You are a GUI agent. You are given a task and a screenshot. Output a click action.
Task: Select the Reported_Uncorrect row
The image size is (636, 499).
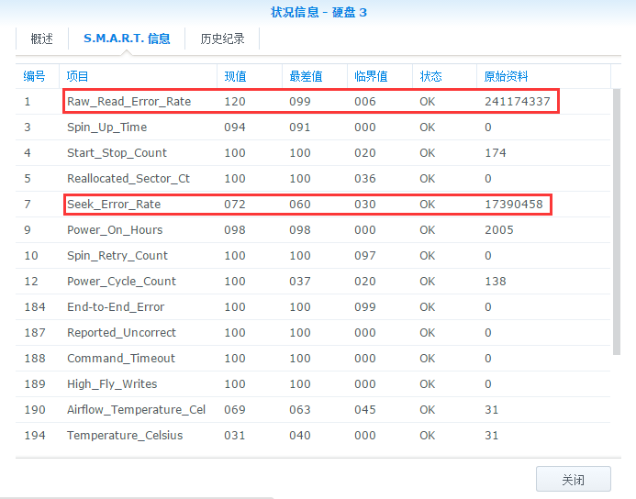click(x=313, y=332)
